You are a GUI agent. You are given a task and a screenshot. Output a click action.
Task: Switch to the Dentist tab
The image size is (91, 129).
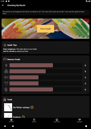pos(34,120)
